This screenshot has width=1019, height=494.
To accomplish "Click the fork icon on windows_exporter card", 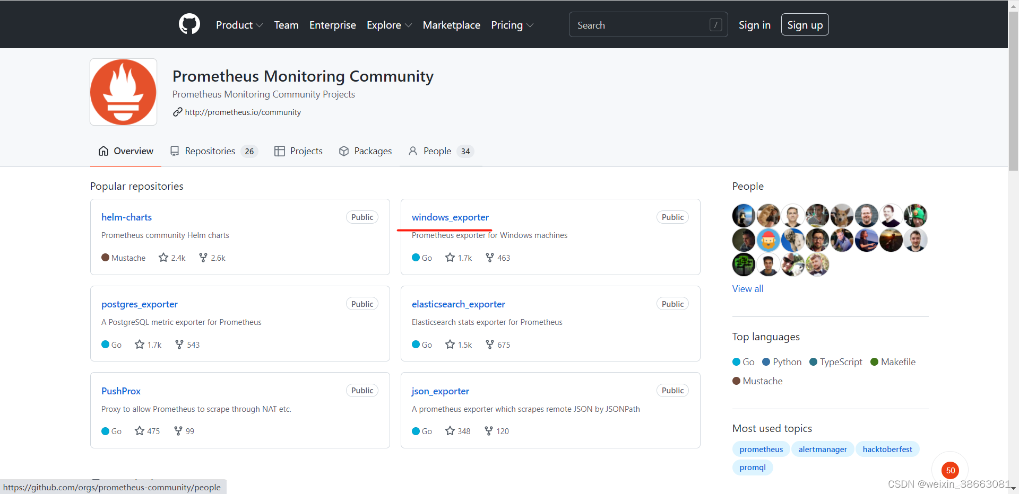I will click(x=490, y=258).
